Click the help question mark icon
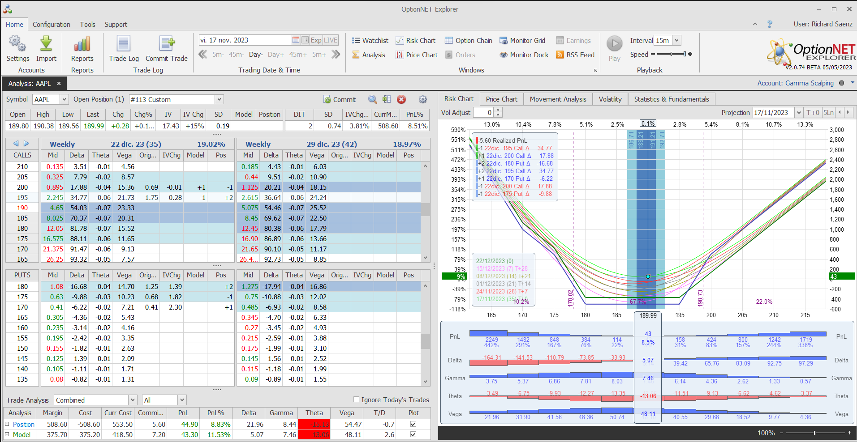 [x=770, y=24]
